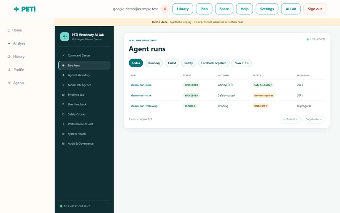Go to Profile in left sidebar
Screen dimensions: 340x213
[19, 70]
